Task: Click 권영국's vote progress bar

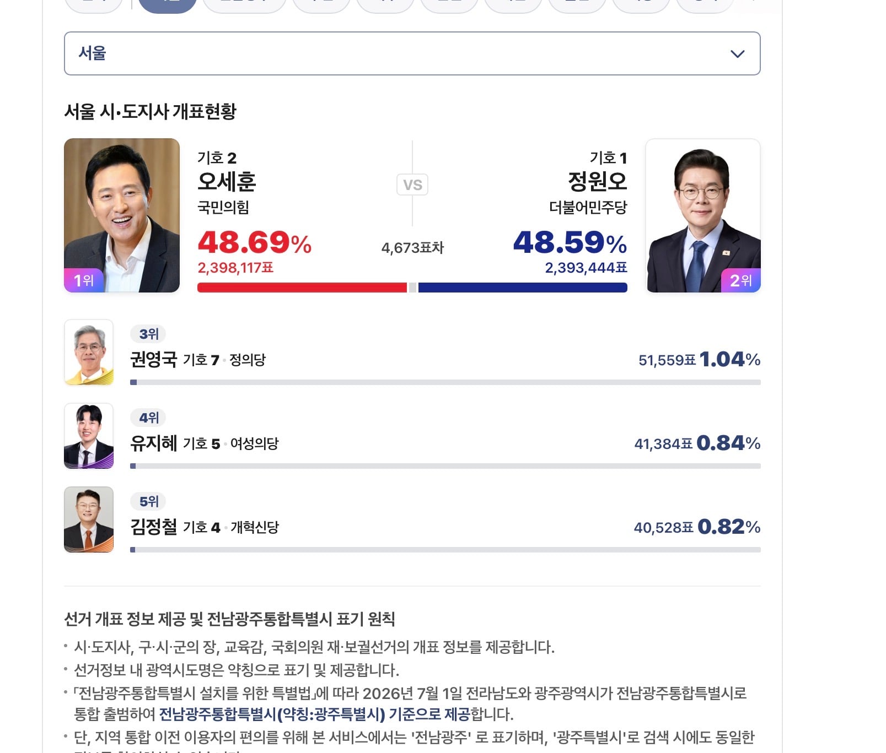Action: pyautogui.click(x=445, y=382)
